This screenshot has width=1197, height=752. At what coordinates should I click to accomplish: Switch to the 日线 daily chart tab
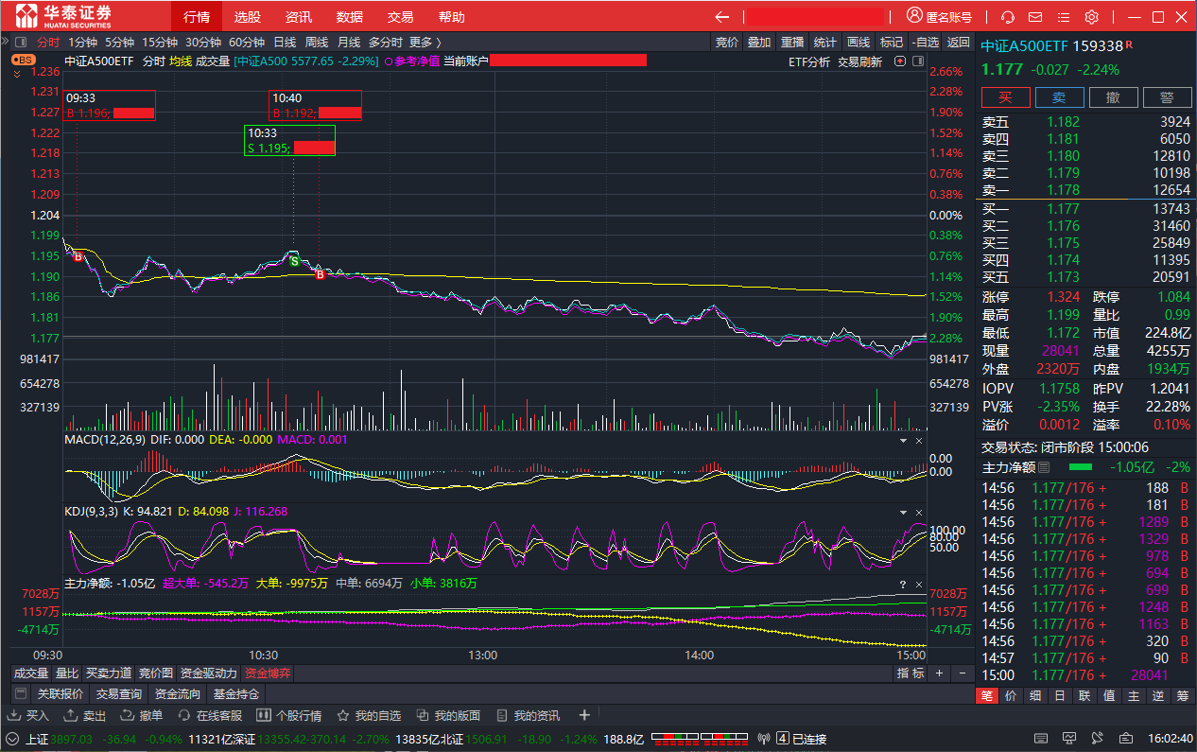pyautogui.click(x=285, y=43)
